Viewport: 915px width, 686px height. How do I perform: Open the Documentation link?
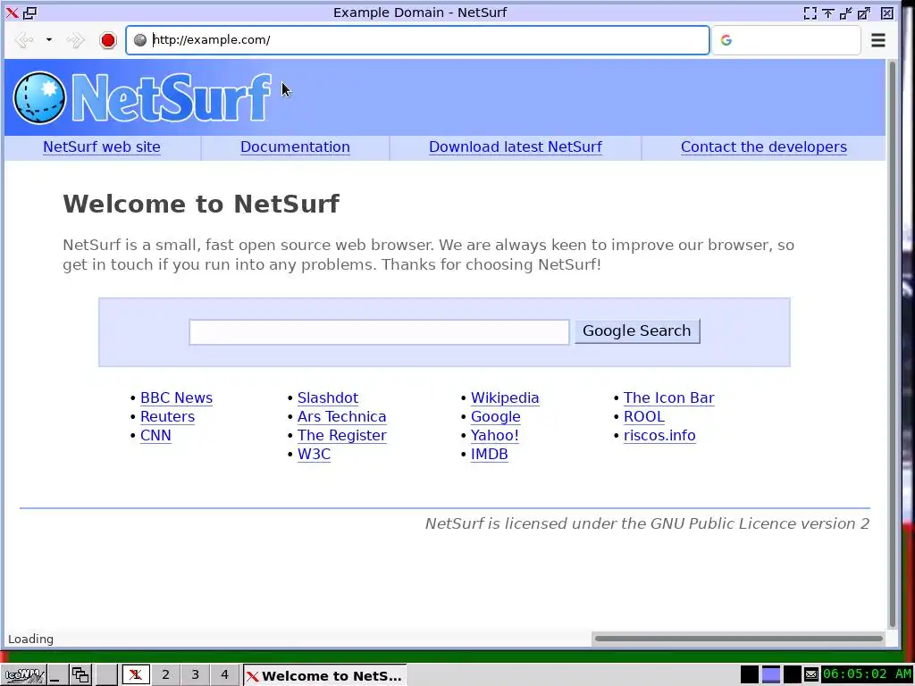click(295, 147)
